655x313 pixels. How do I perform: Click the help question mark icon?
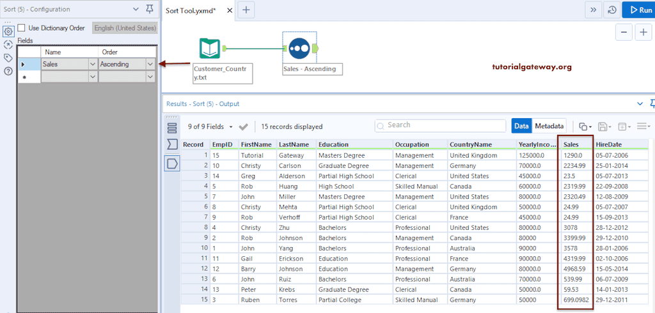coord(8,71)
